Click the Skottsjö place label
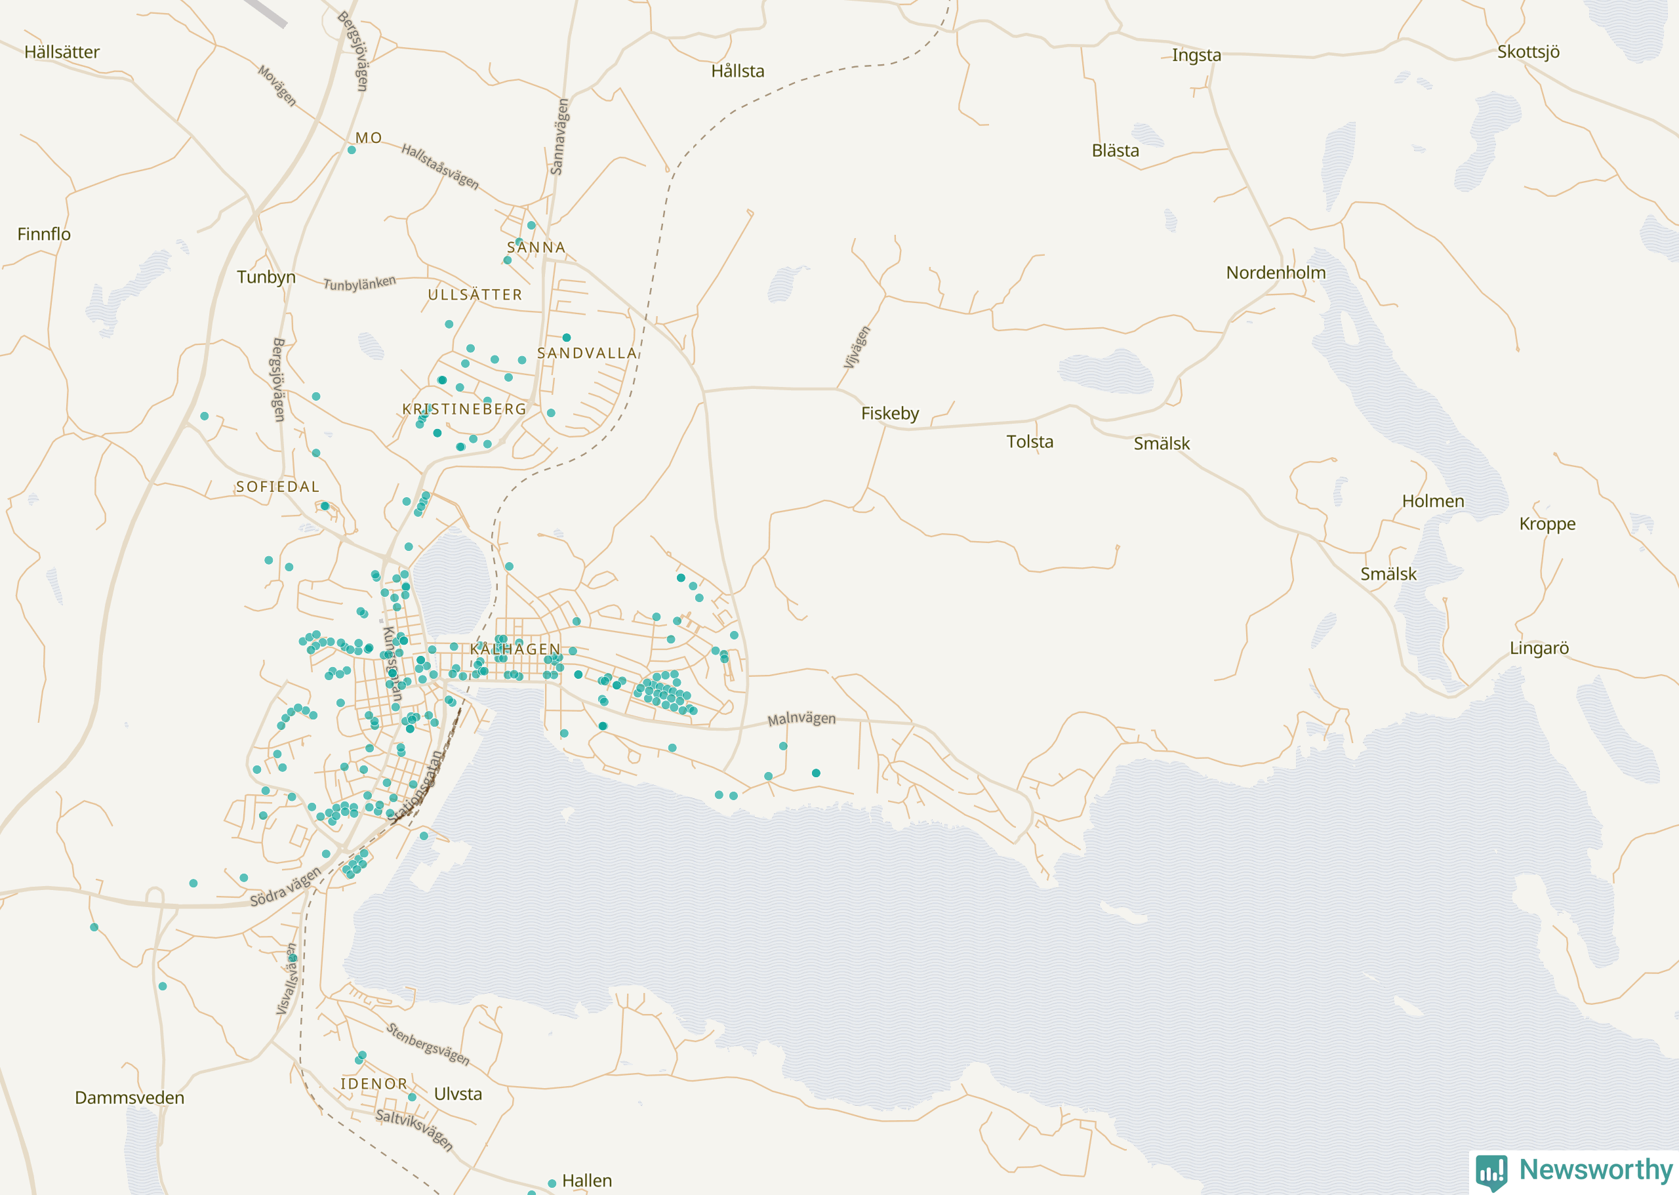1679x1195 pixels. click(x=1528, y=52)
